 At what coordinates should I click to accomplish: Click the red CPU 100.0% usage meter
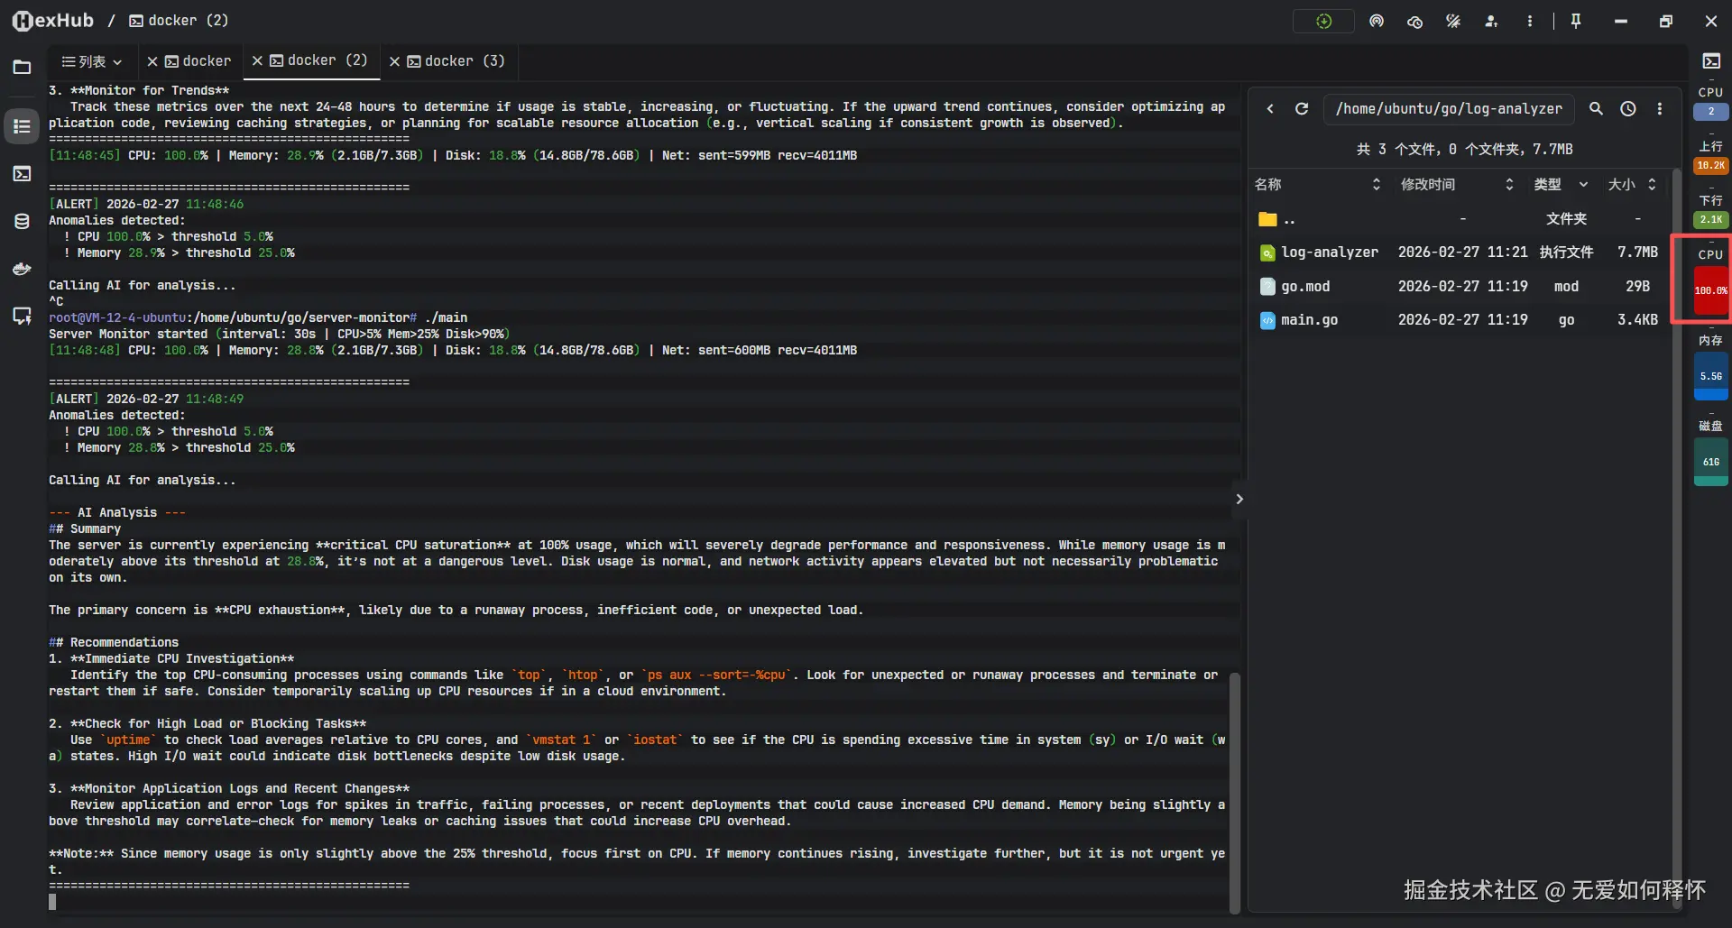point(1711,291)
